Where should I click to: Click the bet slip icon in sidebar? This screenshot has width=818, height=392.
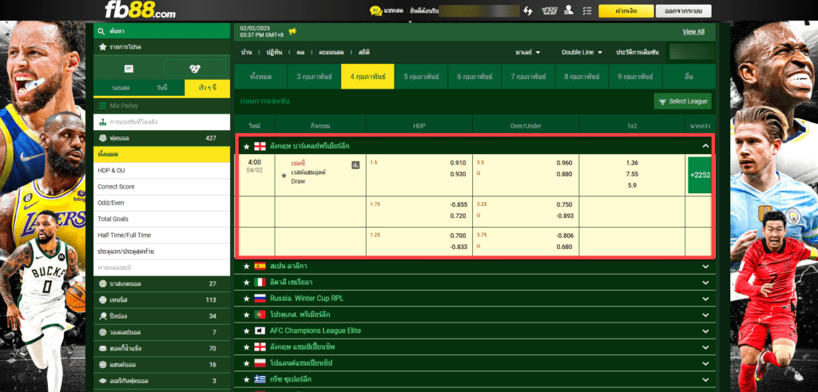click(129, 69)
